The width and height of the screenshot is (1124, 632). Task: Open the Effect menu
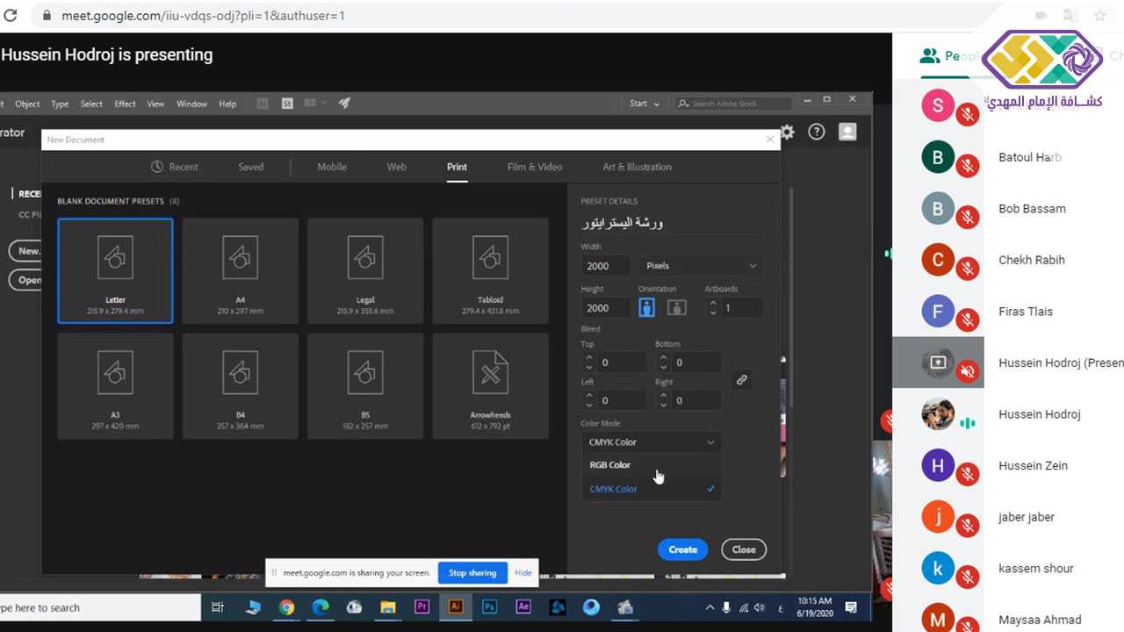pyautogui.click(x=125, y=104)
